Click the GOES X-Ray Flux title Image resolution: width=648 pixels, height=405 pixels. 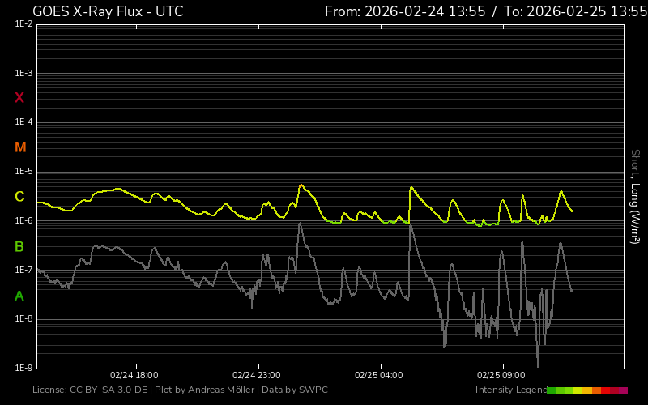coord(108,11)
